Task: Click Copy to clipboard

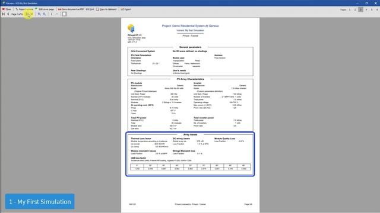Action: 106,9
